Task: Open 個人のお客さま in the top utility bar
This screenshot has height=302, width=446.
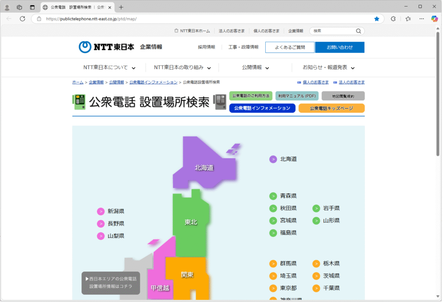Action: (267, 31)
